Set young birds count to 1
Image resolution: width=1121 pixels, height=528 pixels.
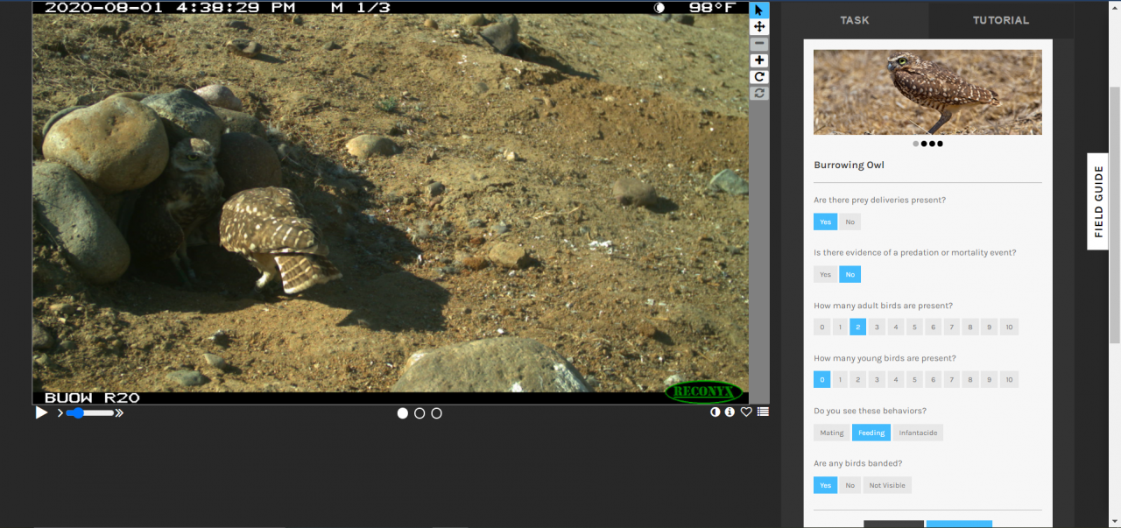click(x=840, y=379)
